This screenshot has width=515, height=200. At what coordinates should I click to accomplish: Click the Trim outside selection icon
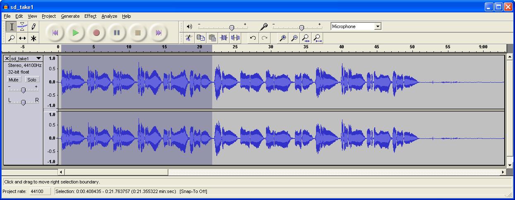(224, 38)
